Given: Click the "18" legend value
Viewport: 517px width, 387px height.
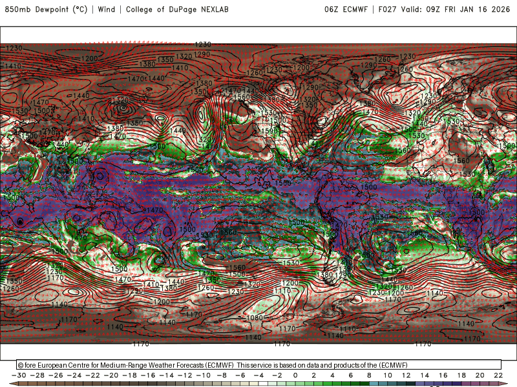Looking at the screenshot, I should [461, 375].
